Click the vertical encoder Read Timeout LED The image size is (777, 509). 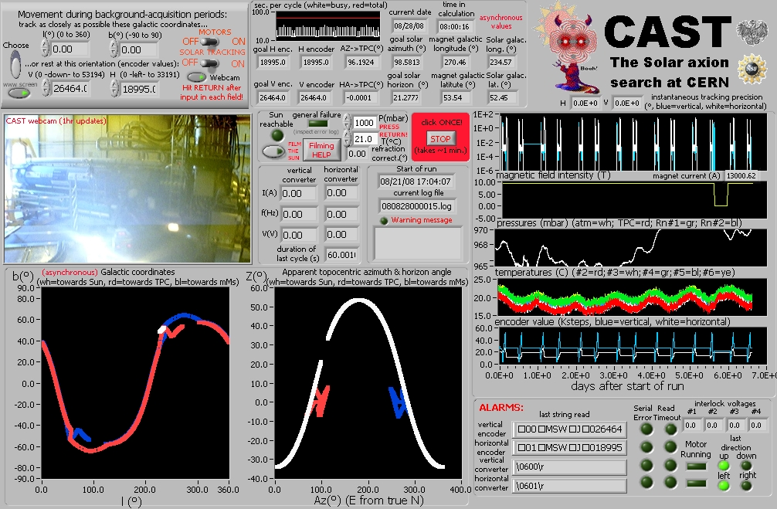point(670,429)
